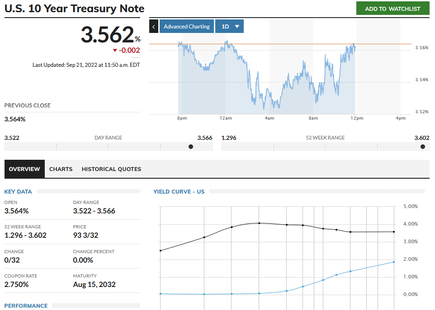The width and height of the screenshot is (435, 310).
Task: Click the peak point on black yield curve
Action: (x=259, y=223)
